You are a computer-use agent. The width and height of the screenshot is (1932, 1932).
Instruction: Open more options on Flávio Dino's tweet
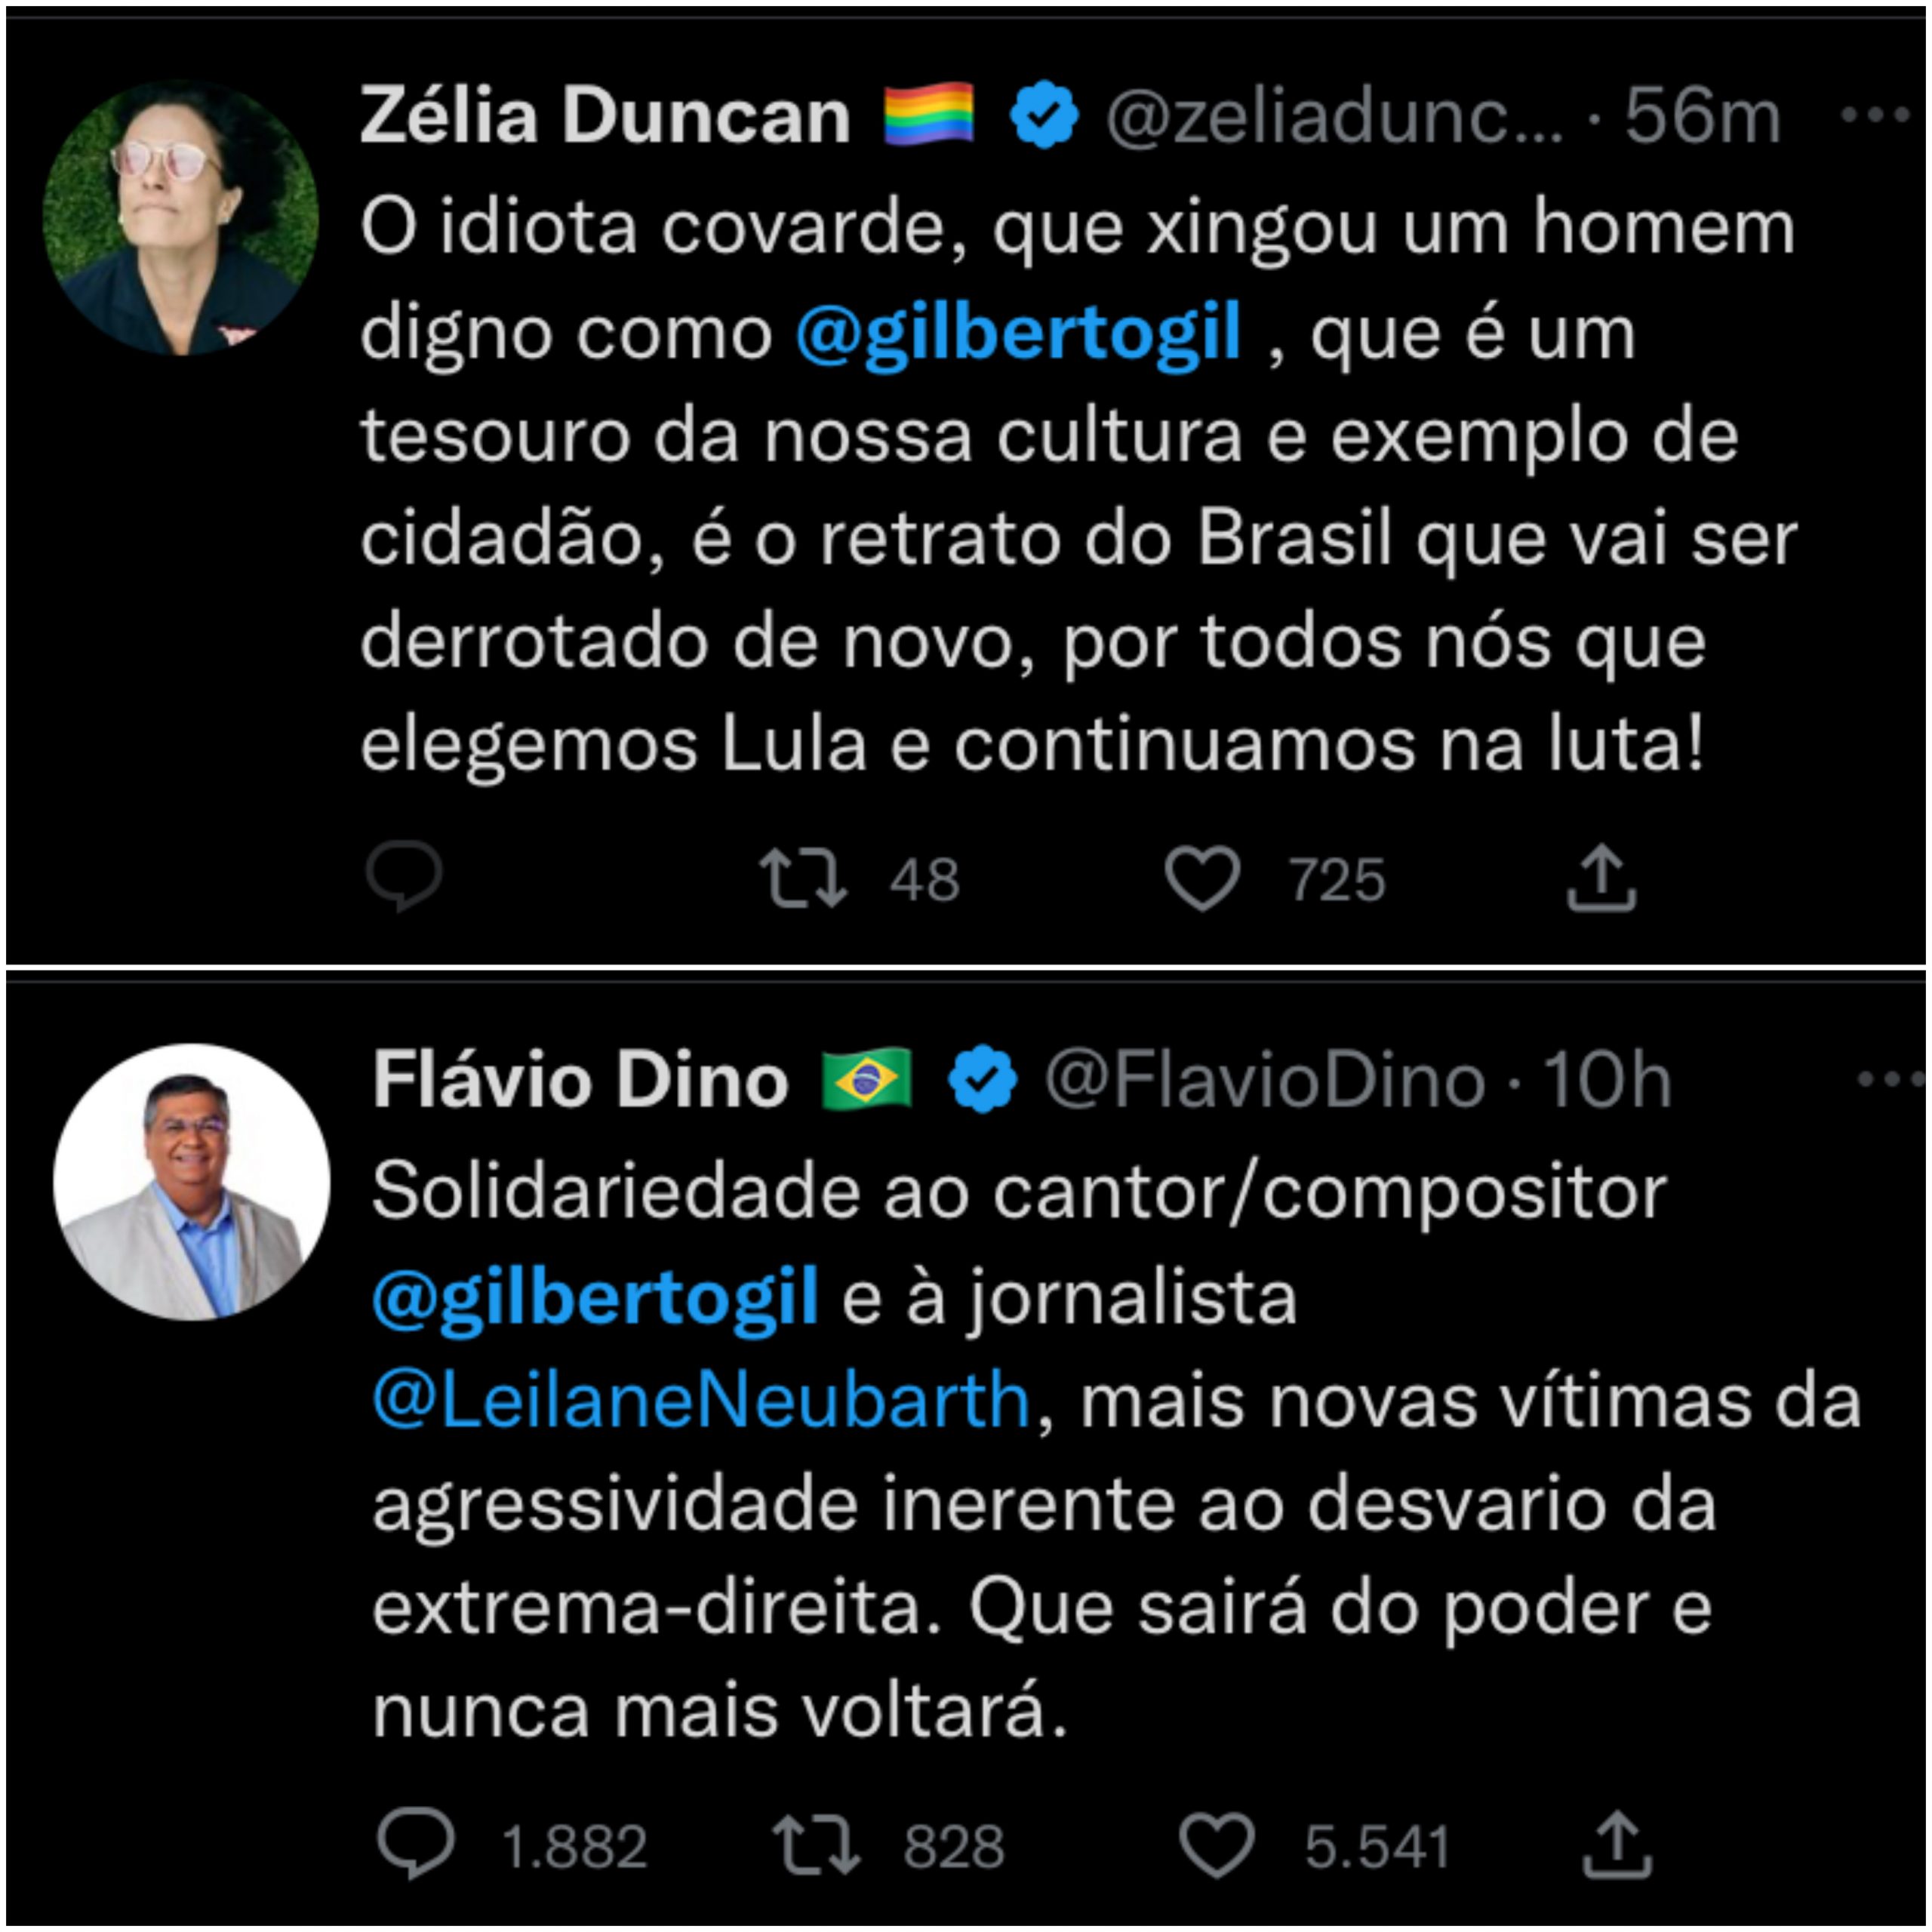(1889, 1079)
